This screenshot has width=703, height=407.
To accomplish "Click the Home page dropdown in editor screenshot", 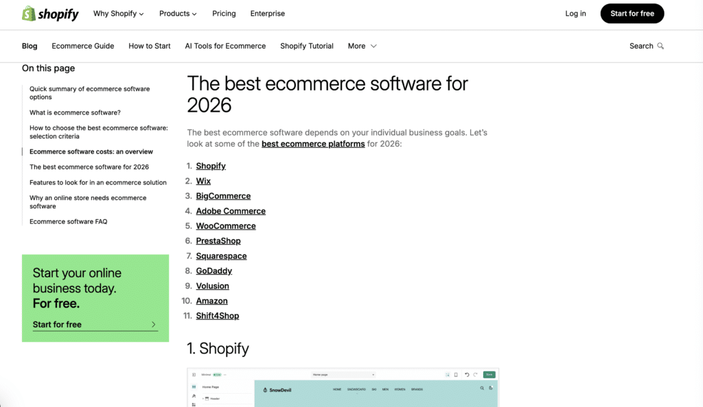I will tap(343, 375).
